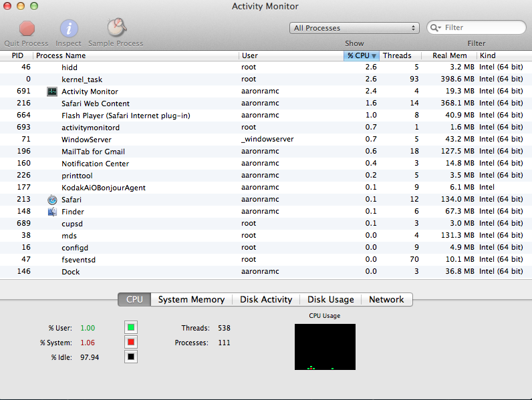Switch to the System Memory tab
Screen dimensions: 532x400
[x=191, y=300]
